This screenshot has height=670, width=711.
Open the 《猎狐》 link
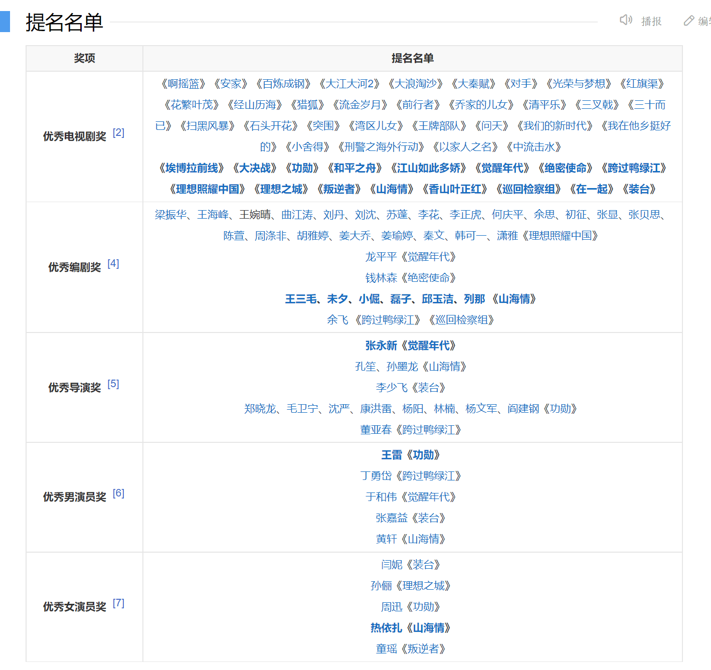[307, 105]
